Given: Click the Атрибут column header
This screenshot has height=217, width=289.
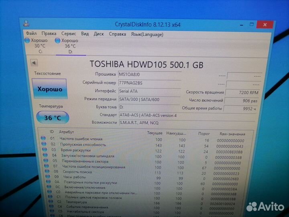Looking at the screenshot, I should [x=66, y=132].
